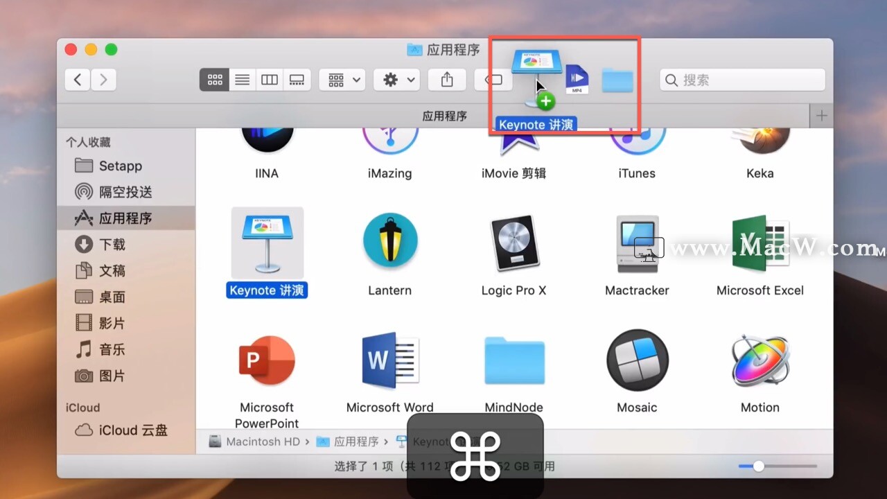Select the Logic Pro X app icon

tap(513, 243)
